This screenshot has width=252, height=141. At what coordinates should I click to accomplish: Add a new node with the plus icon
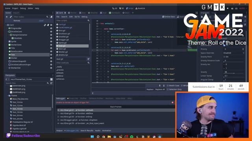coord(7,17)
